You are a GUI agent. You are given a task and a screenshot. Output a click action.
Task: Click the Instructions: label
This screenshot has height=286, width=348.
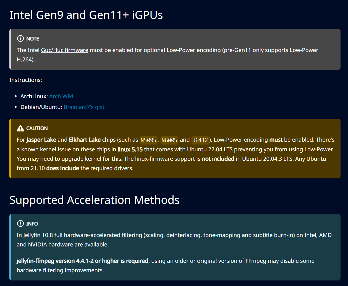pyautogui.click(x=26, y=80)
